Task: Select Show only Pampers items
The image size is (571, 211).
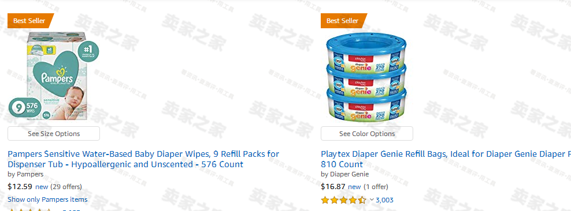Action: point(47,199)
